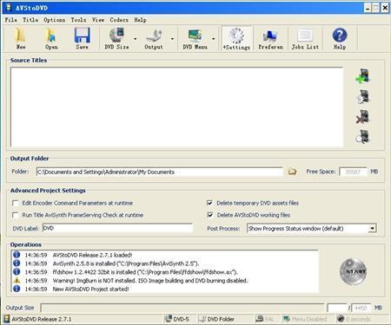391x325 pixels.
Task: Open the Options menu
Action: (x=55, y=20)
